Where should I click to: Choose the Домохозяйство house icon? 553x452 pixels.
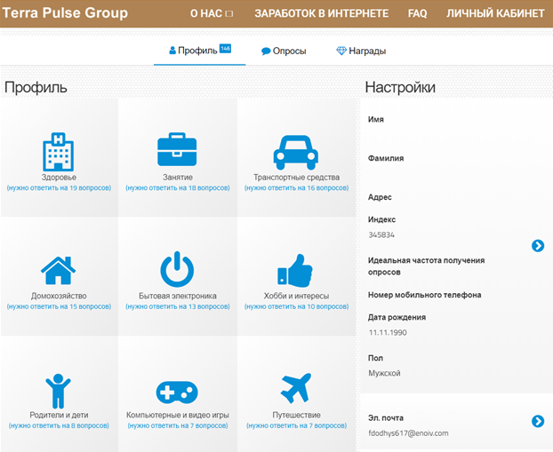(58, 270)
